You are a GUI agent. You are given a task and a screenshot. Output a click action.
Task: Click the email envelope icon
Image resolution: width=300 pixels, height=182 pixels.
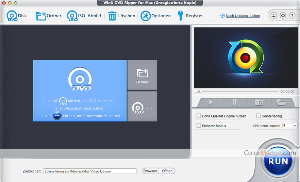(x=283, y=16)
